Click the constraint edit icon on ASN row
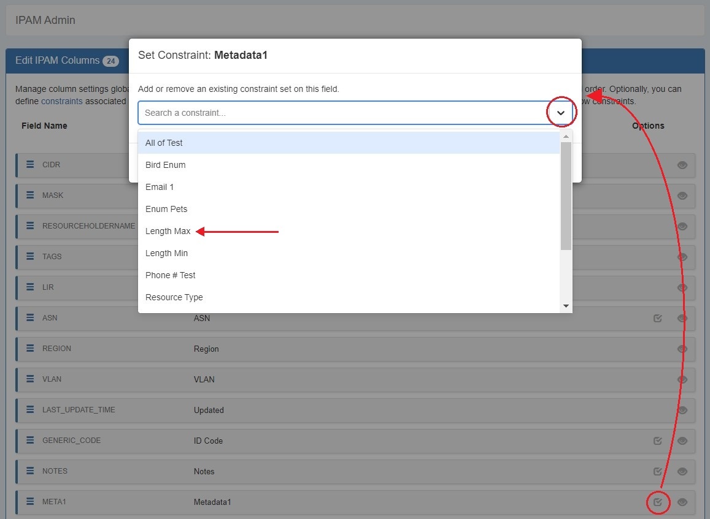The height and width of the screenshot is (519, 710). pyautogui.click(x=657, y=318)
